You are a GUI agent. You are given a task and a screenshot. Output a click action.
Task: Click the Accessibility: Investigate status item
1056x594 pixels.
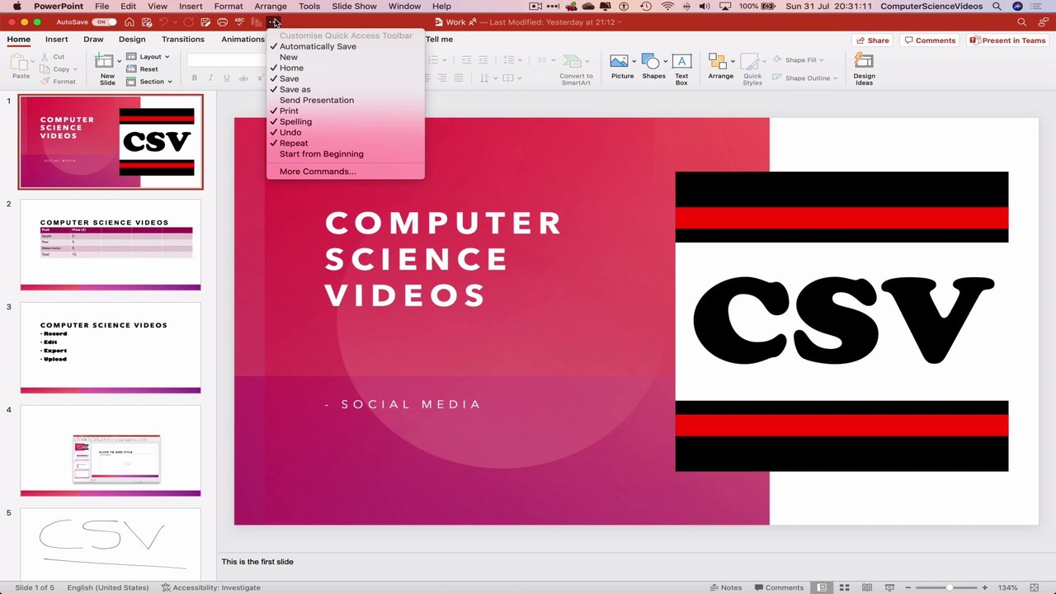tap(211, 587)
